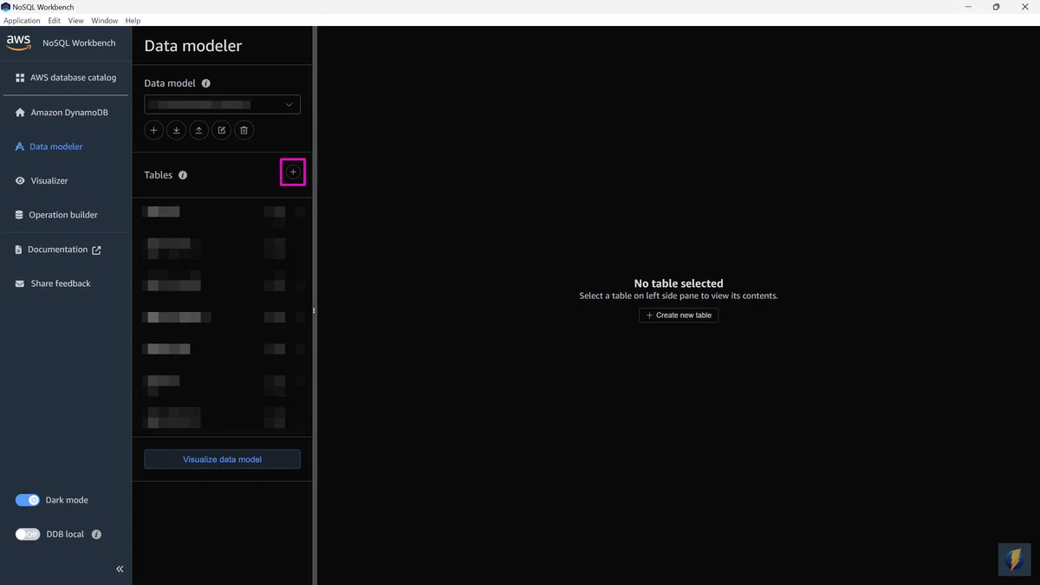Click the info icon beside Data model

pyautogui.click(x=206, y=84)
